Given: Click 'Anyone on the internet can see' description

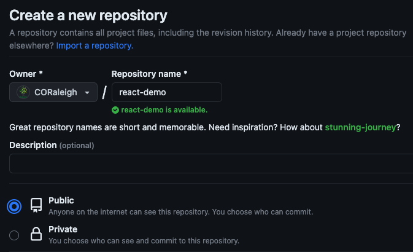Looking at the screenshot, I should [180, 212].
